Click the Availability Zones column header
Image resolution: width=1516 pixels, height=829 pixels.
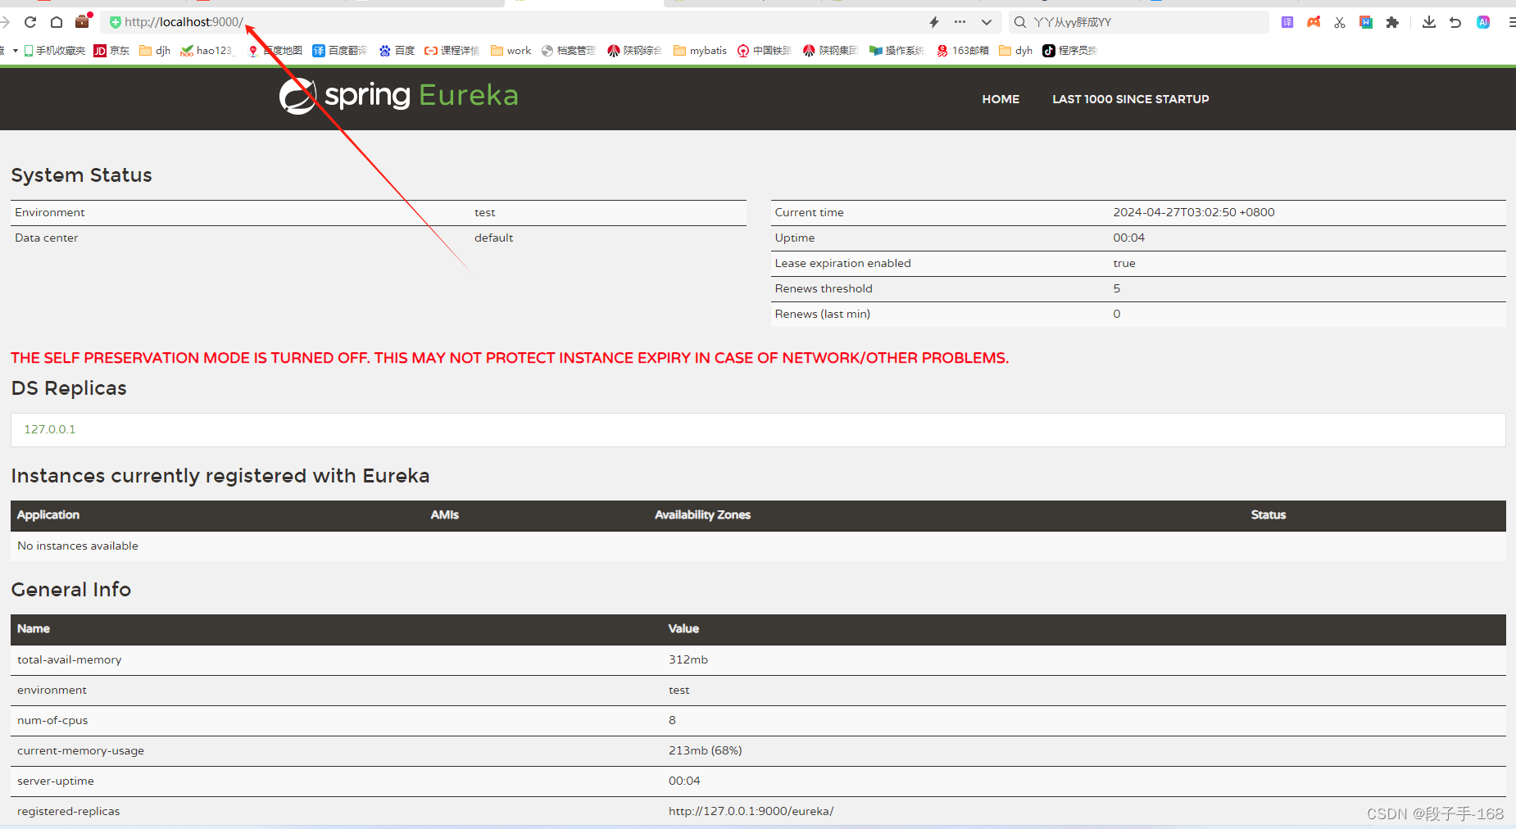(x=702, y=514)
